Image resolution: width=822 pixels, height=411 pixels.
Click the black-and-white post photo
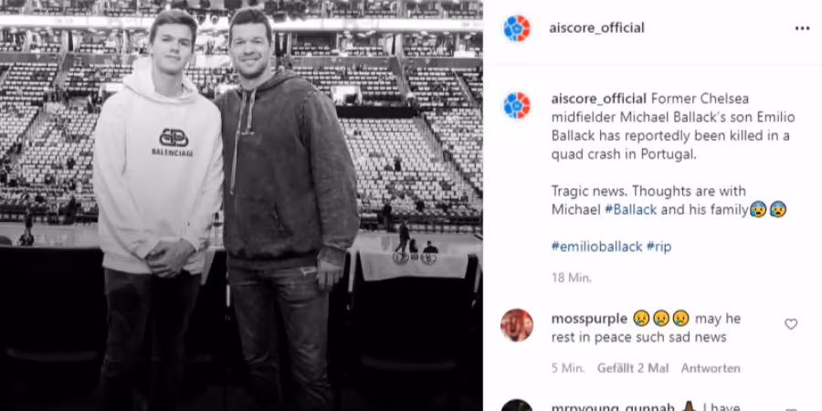click(241, 205)
